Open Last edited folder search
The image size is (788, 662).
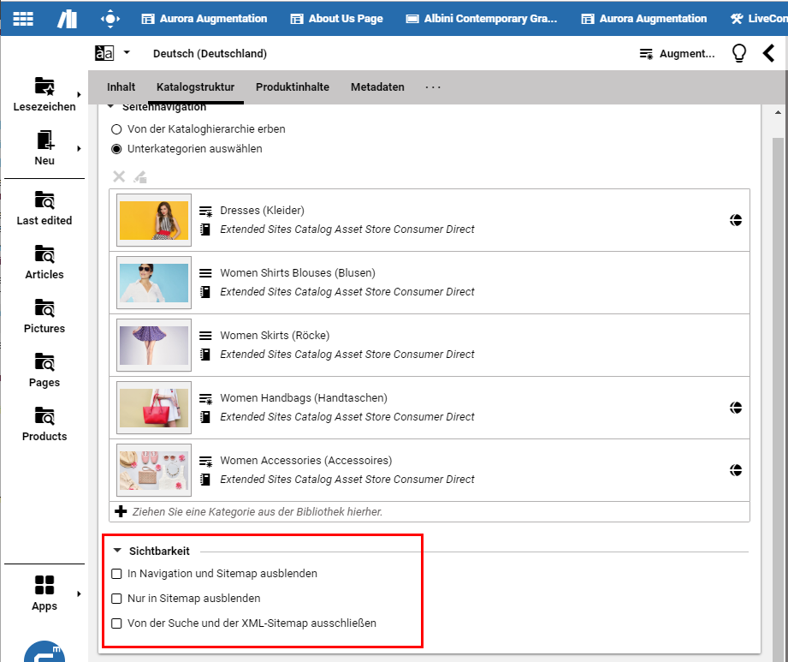pyautogui.click(x=44, y=207)
